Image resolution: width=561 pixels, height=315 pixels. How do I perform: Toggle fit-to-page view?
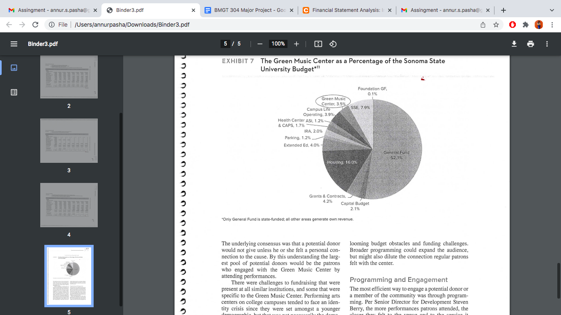[x=317, y=44]
